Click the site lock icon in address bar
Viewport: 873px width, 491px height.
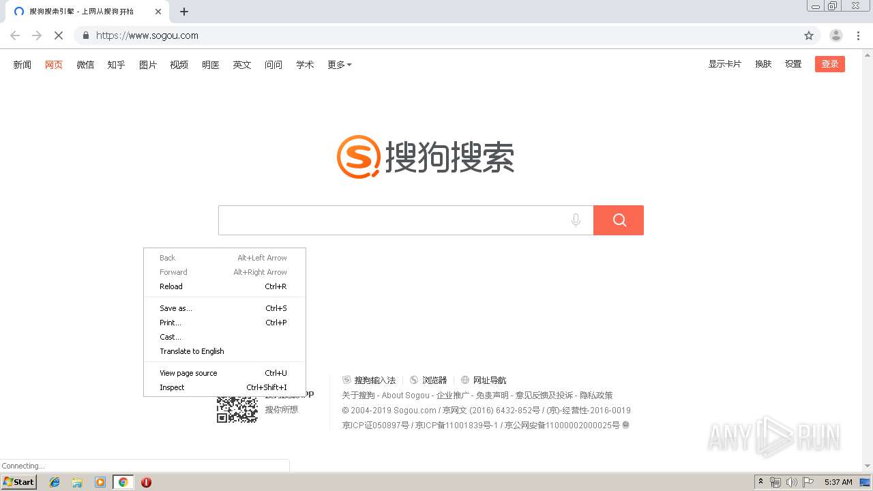85,35
